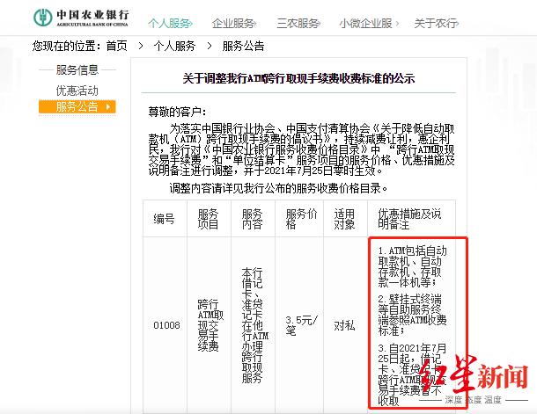Click the 尊敬的客户 greeting line
Screen dimensions: 537x414
178,112
